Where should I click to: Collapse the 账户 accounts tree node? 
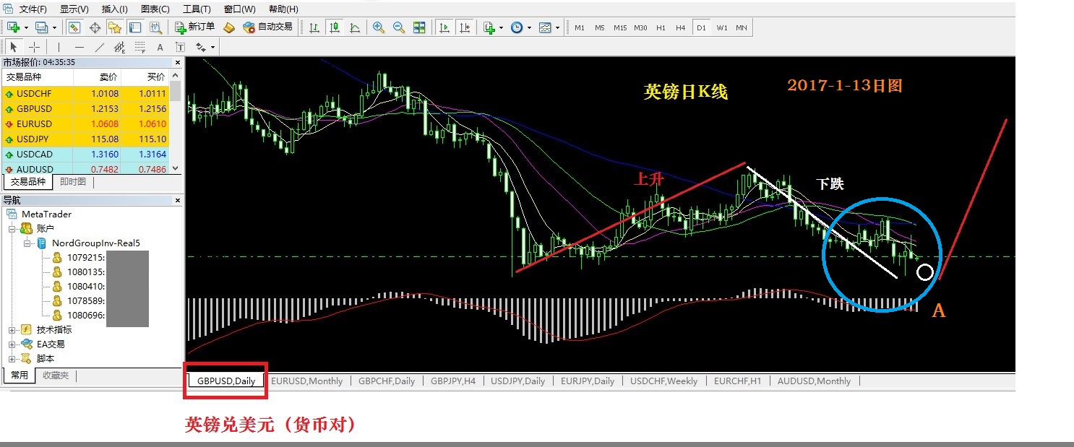pyautogui.click(x=12, y=228)
